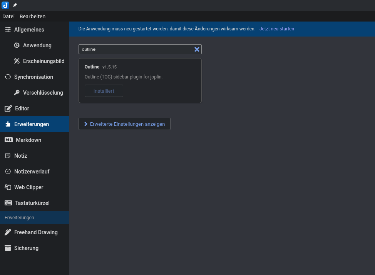Open Notizenverlauf settings
The image size is (375, 275).
pyautogui.click(x=35, y=171)
